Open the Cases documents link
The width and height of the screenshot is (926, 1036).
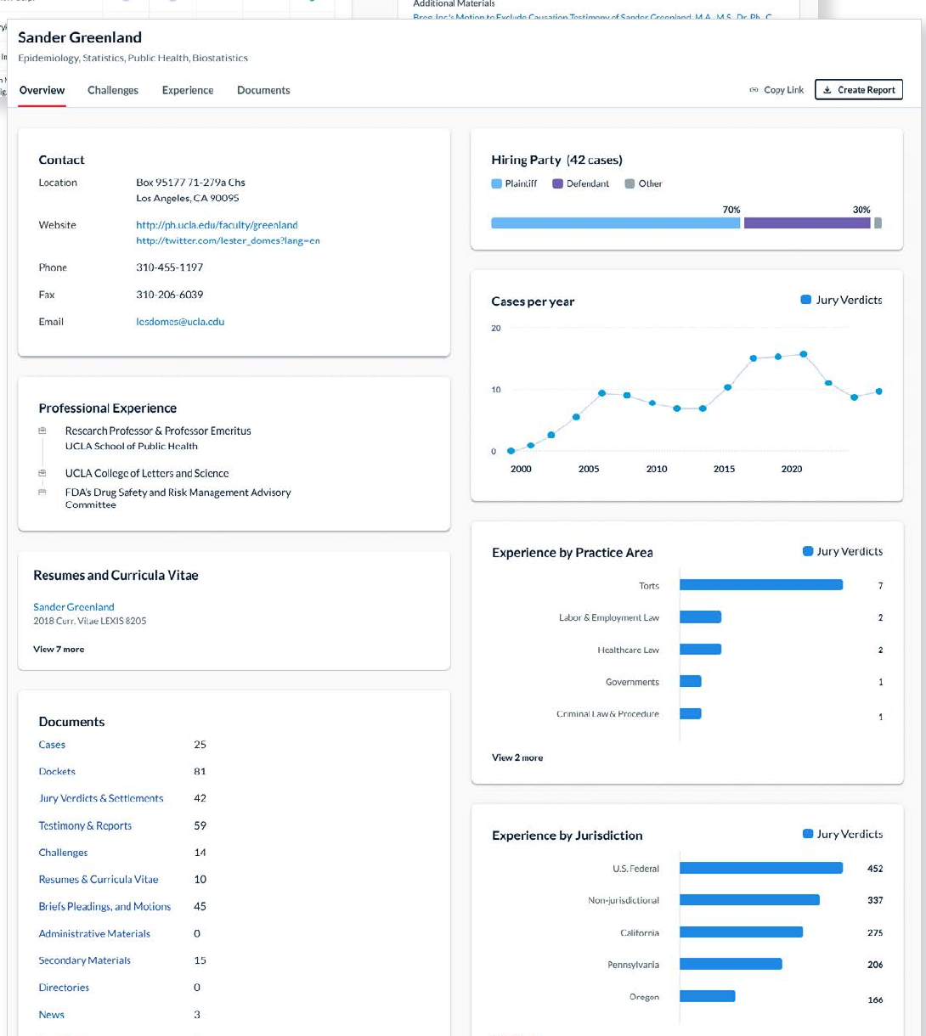click(x=52, y=745)
